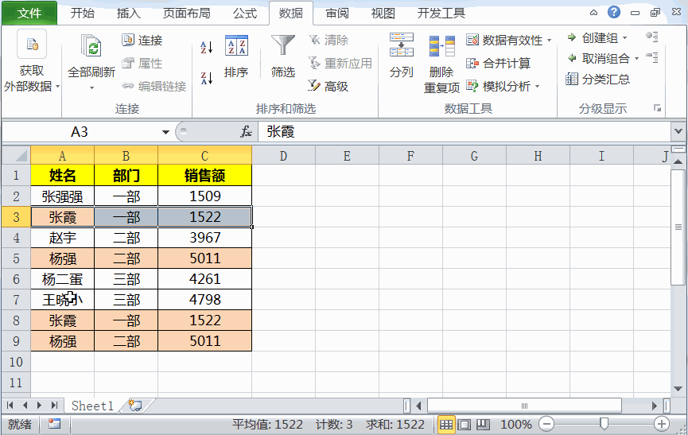Screen dimensions: 688x435
Task: Switch to the Page Layout tab
Action: coord(186,14)
